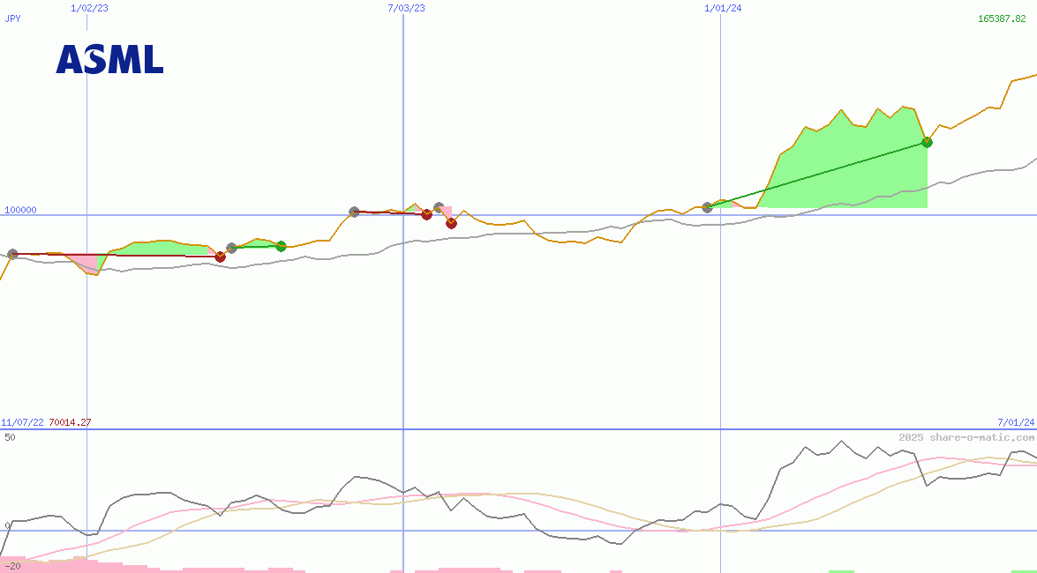Click the JPY currency label
1037x573 pixels.
[13, 19]
